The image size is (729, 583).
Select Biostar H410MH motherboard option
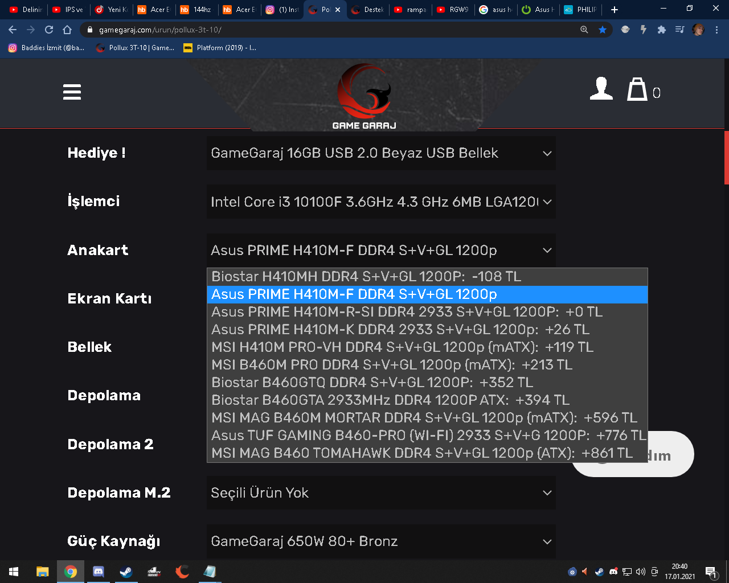coord(427,277)
